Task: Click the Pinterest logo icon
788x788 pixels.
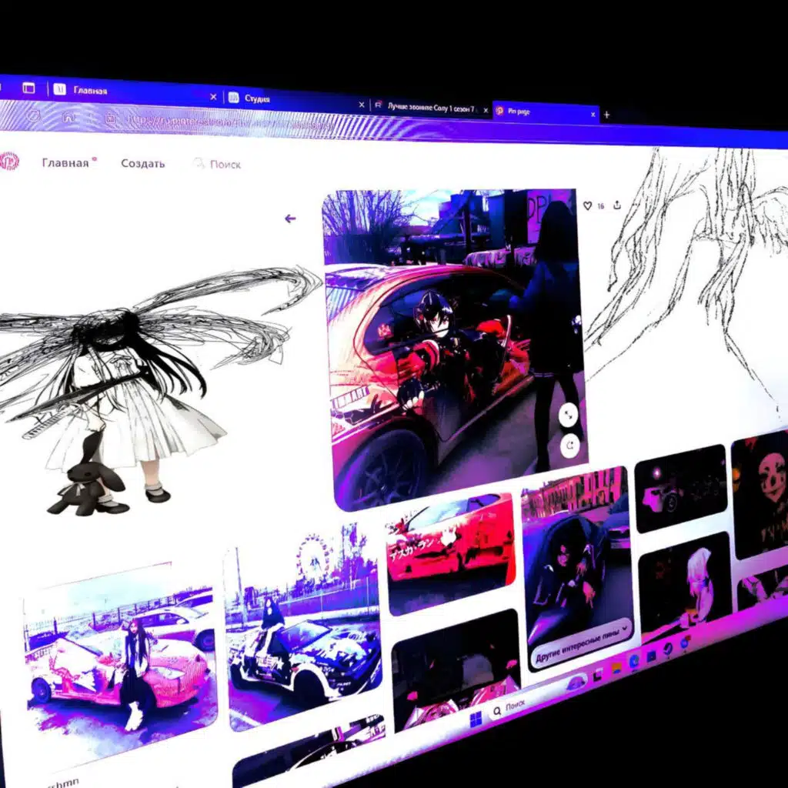Action: click(8, 162)
